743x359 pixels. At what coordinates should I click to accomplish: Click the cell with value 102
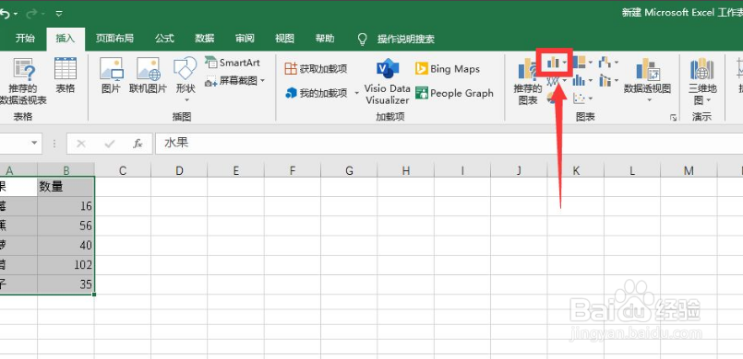click(x=66, y=264)
